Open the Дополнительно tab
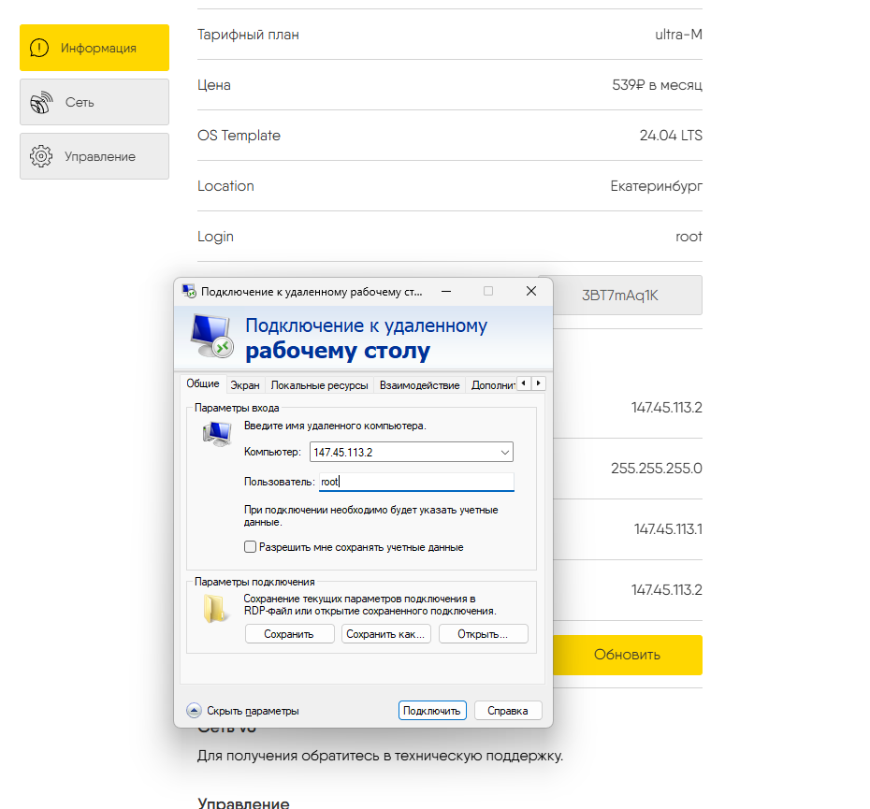Screen dimensions: 870x809 (x=491, y=385)
